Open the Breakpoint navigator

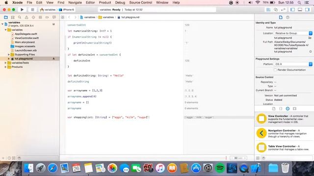tap(47, 18)
